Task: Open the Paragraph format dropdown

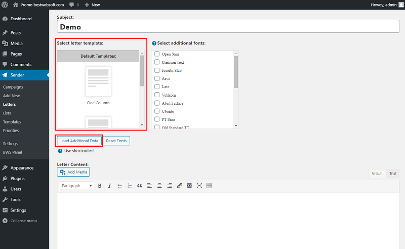Action: pyautogui.click(x=76, y=185)
